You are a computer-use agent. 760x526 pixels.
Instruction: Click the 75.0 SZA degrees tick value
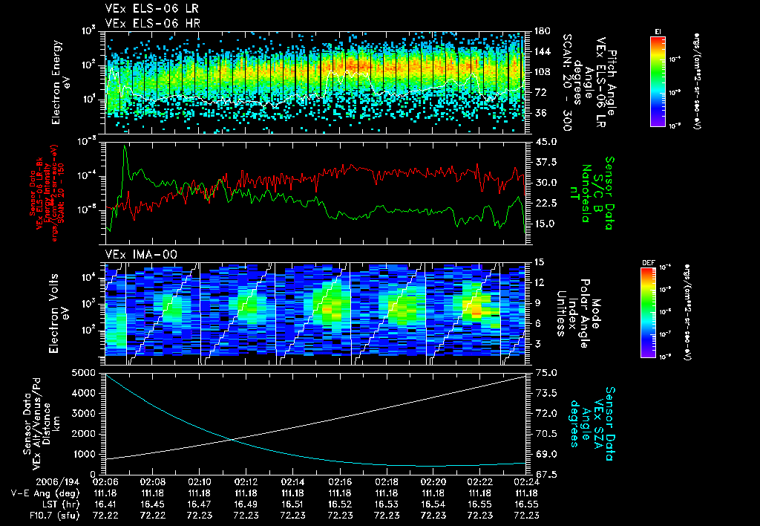click(x=546, y=373)
